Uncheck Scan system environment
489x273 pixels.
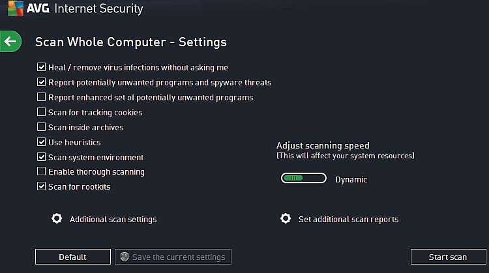pyautogui.click(x=41, y=157)
